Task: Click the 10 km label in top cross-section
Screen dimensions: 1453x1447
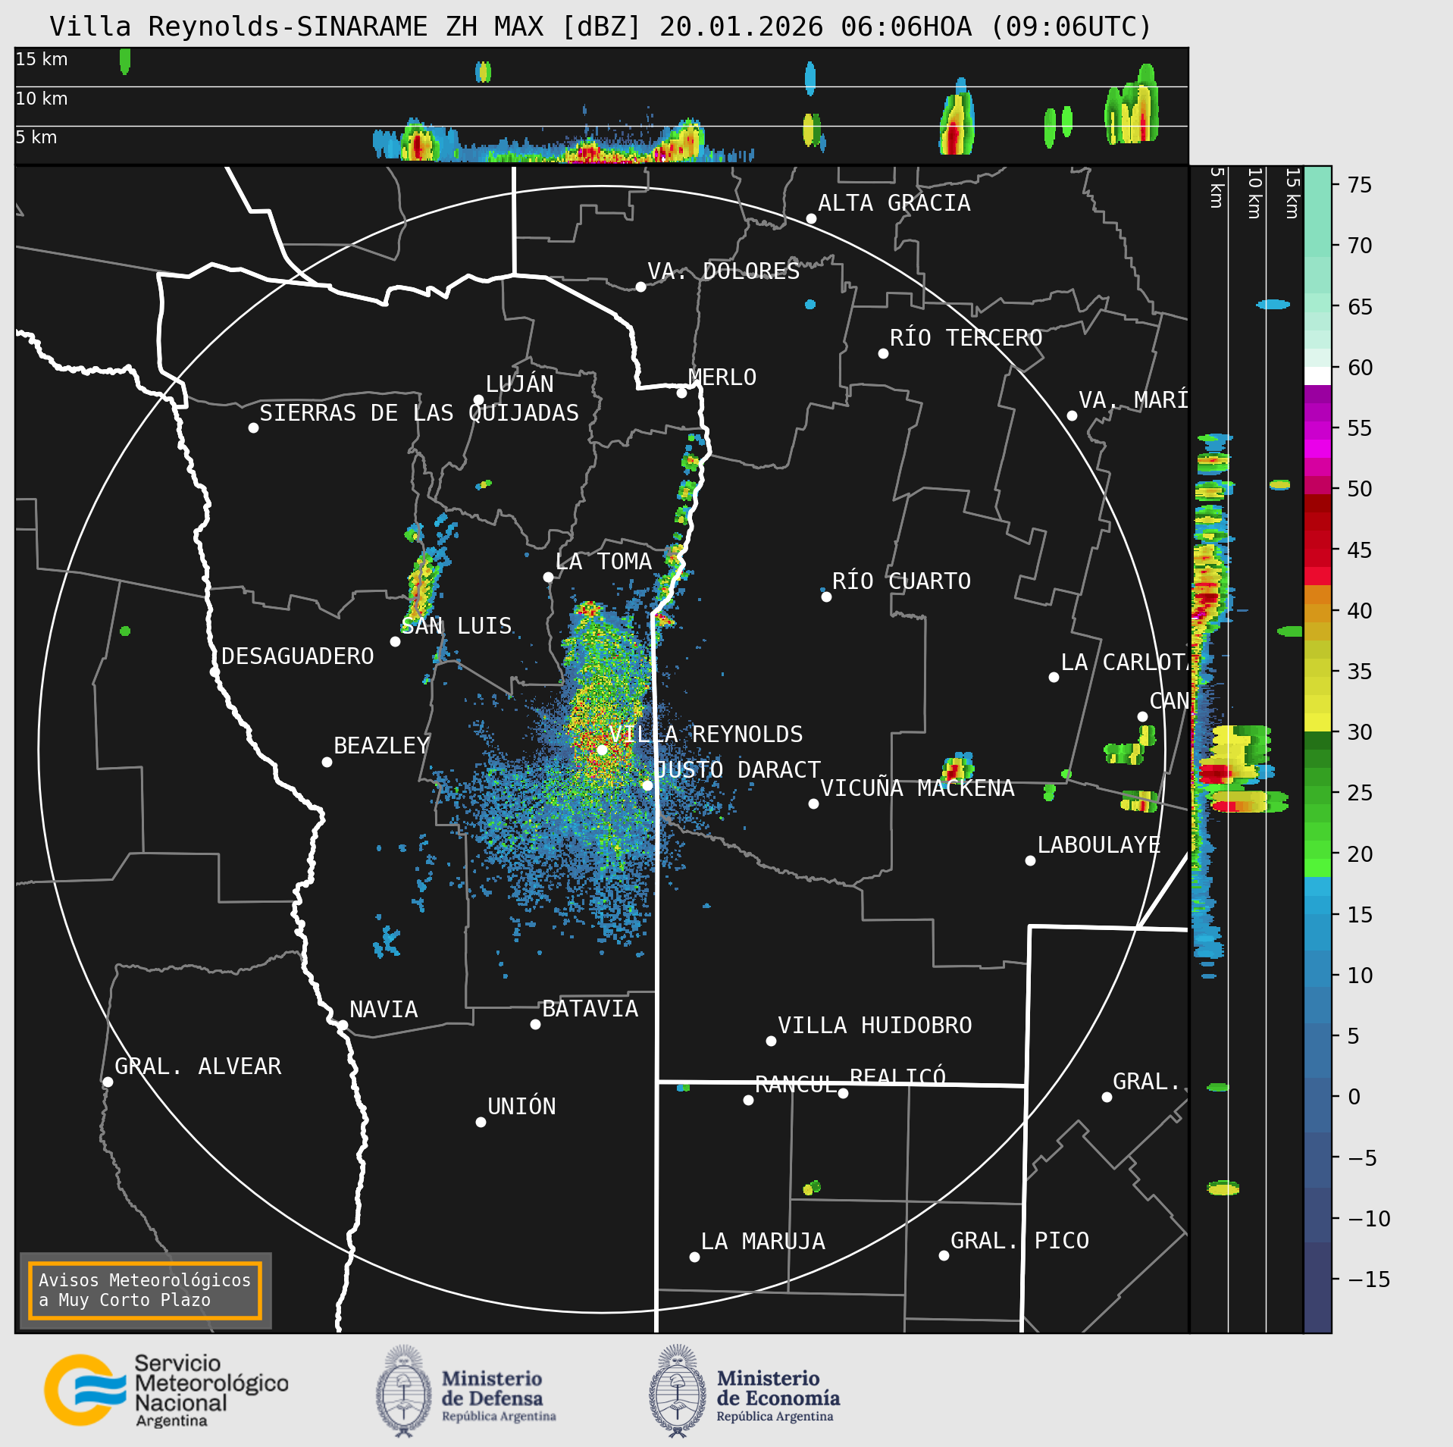Action: point(42,99)
